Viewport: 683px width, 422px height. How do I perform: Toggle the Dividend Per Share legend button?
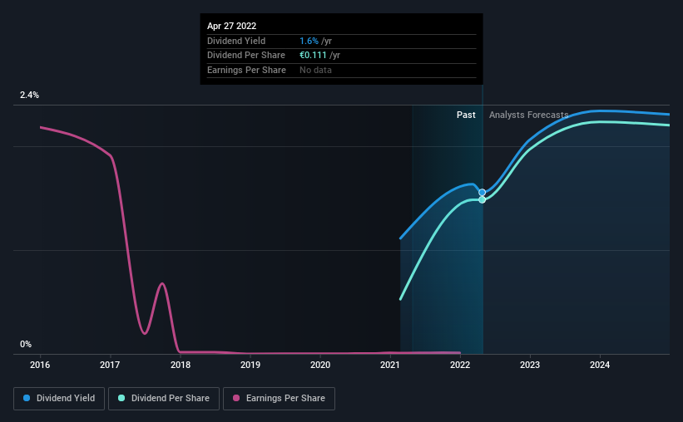164,399
